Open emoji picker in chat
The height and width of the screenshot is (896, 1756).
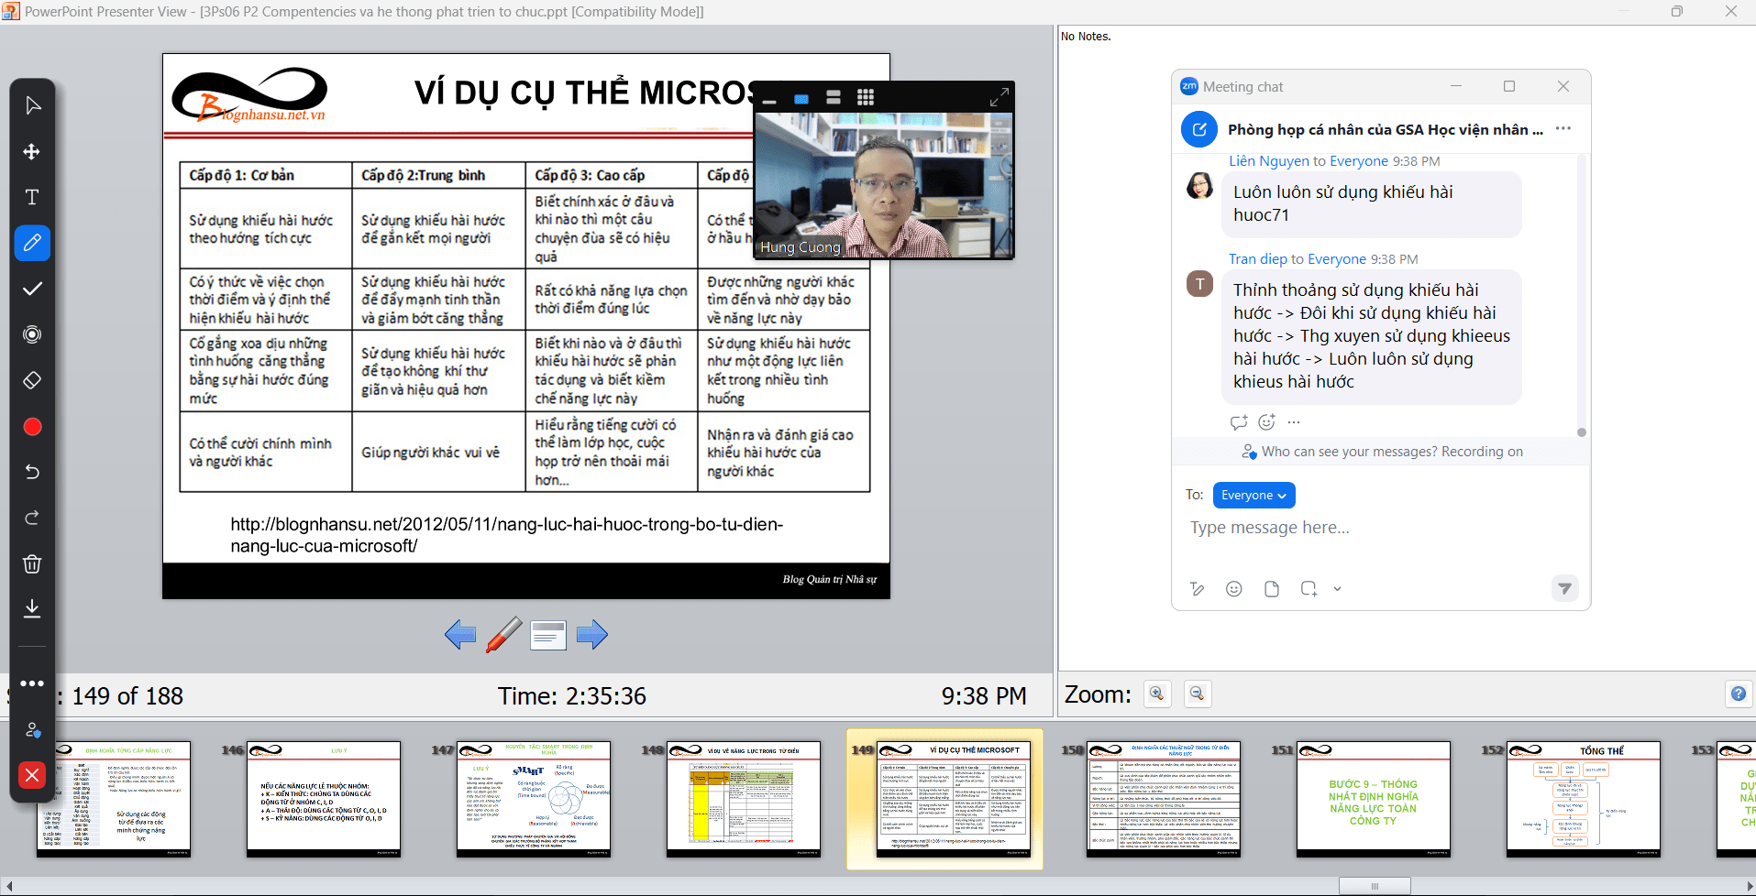[1234, 589]
